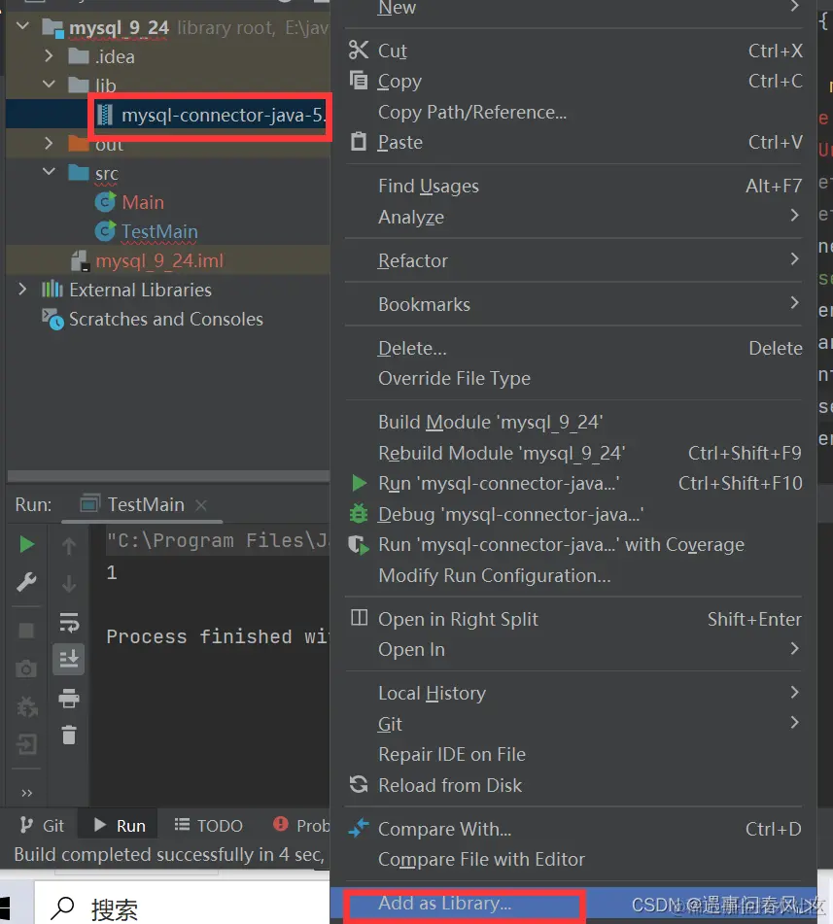Image resolution: width=833 pixels, height=924 pixels.
Task: Toggle soft-wrap icon in Run console
Action: tap(69, 622)
